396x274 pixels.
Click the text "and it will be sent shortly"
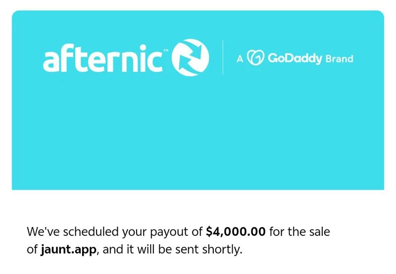click(172, 250)
